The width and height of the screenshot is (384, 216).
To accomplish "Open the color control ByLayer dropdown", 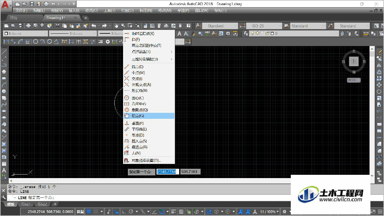I will click(x=25, y=34).
